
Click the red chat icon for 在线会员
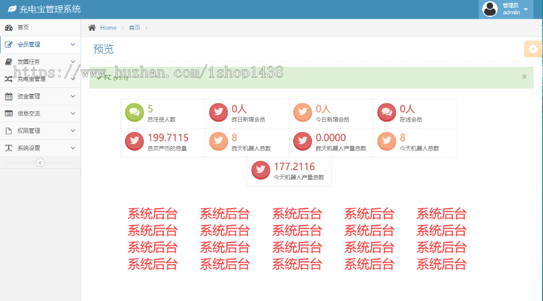[387, 112]
